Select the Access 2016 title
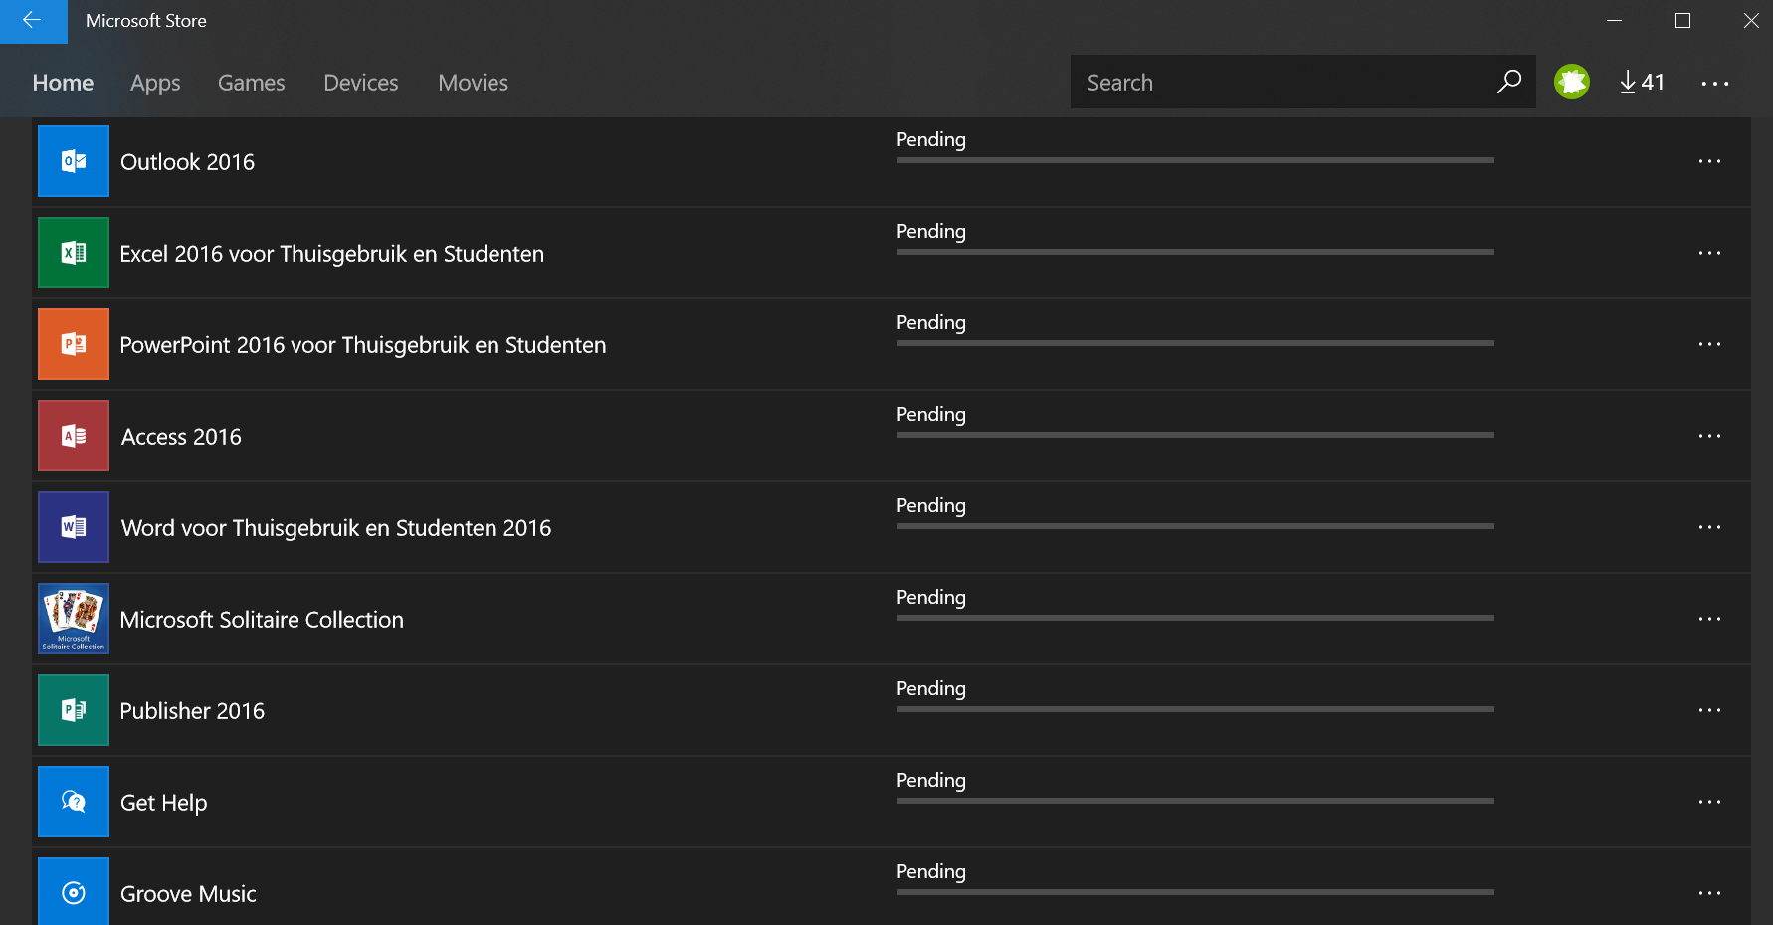Viewport: 1773px width, 925px height. click(x=181, y=437)
